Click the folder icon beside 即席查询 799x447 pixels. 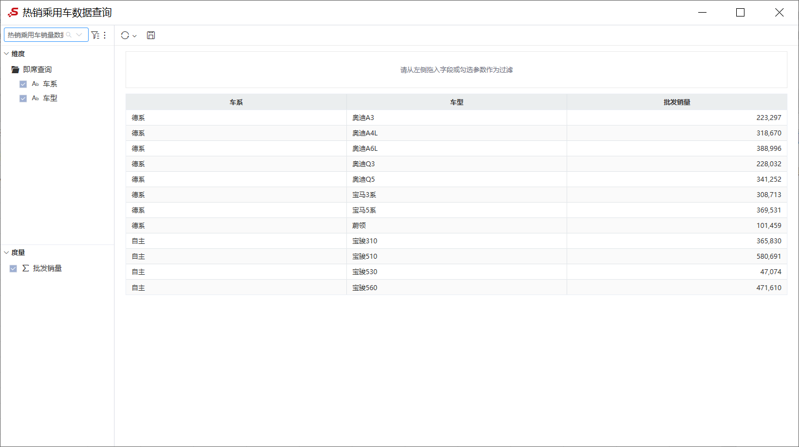[x=15, y=70]
